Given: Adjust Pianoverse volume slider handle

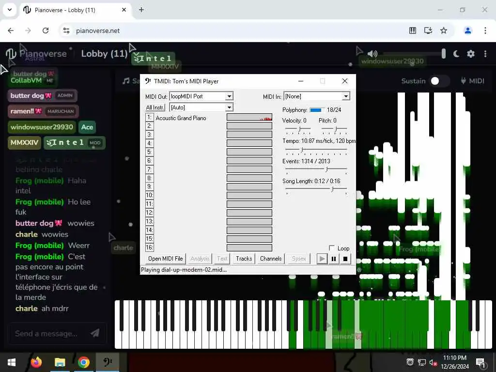Looking at the screenshot, I should point(444,54).
